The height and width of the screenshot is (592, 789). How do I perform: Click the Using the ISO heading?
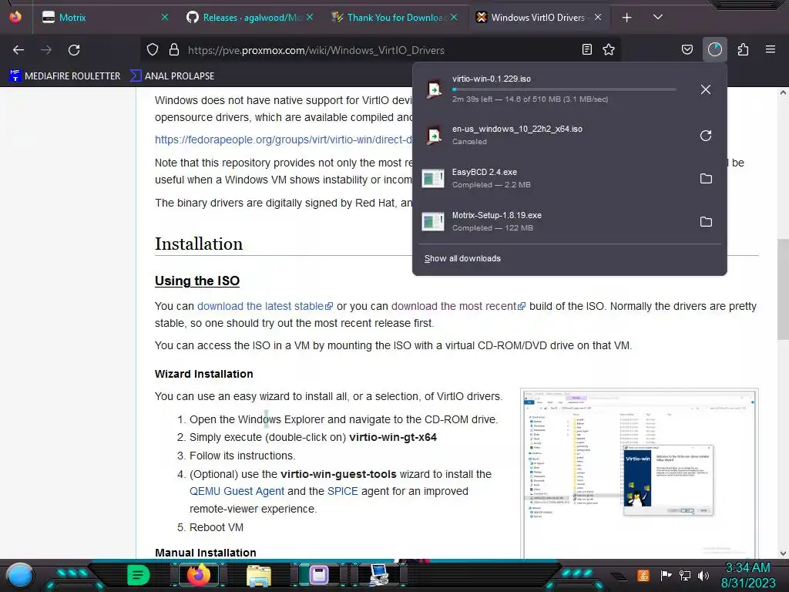click(197, 281)
